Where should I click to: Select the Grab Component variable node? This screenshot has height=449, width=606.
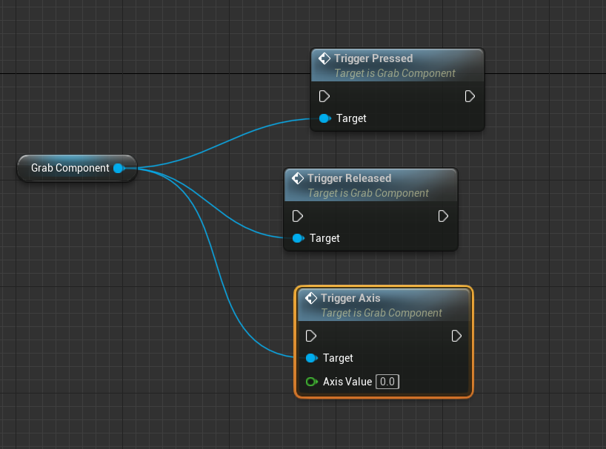click(77, 168)
